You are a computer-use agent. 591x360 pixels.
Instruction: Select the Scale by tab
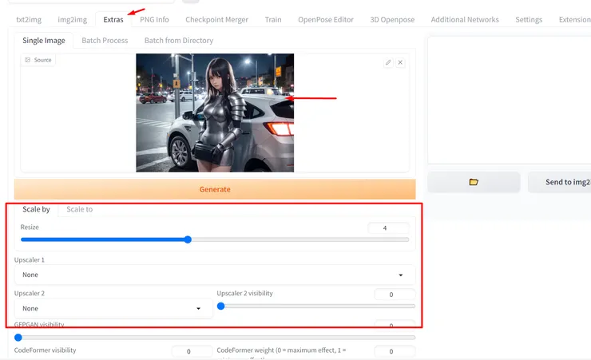click(36, 209)
